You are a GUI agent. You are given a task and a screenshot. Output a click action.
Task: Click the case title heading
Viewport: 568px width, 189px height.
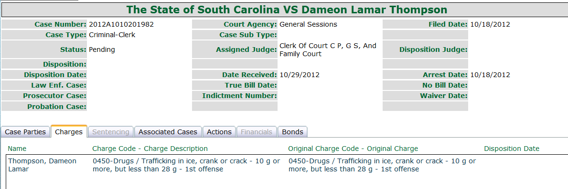click(287, 10)
